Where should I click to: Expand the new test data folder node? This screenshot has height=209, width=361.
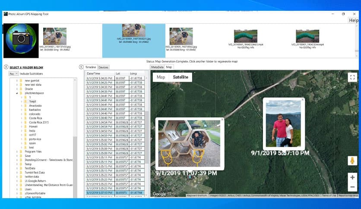tap(17, 85)
